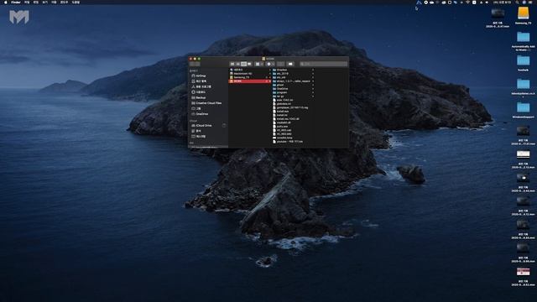Expand chevron beside etc_2019 folder
Viewport: 537px width, 302px height.
click(x=313, y=74)
